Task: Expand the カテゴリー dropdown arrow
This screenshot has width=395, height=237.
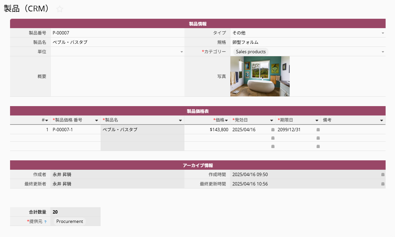Action: click(x=383, y=52)
